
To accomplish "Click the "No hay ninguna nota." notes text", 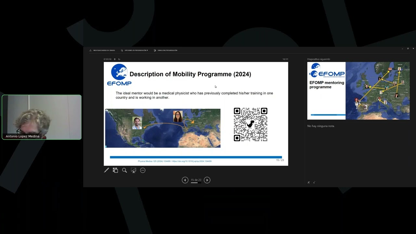I will [321, 126].
